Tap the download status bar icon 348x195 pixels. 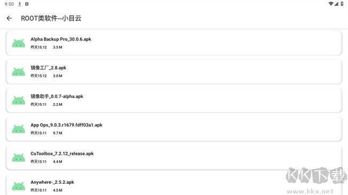pos(20,4)
